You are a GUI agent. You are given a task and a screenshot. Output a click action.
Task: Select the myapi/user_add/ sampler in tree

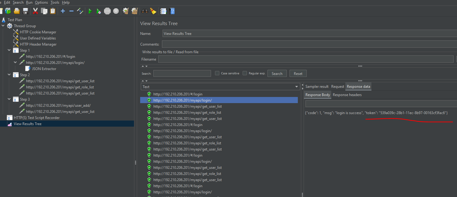[x=58, y=106]
